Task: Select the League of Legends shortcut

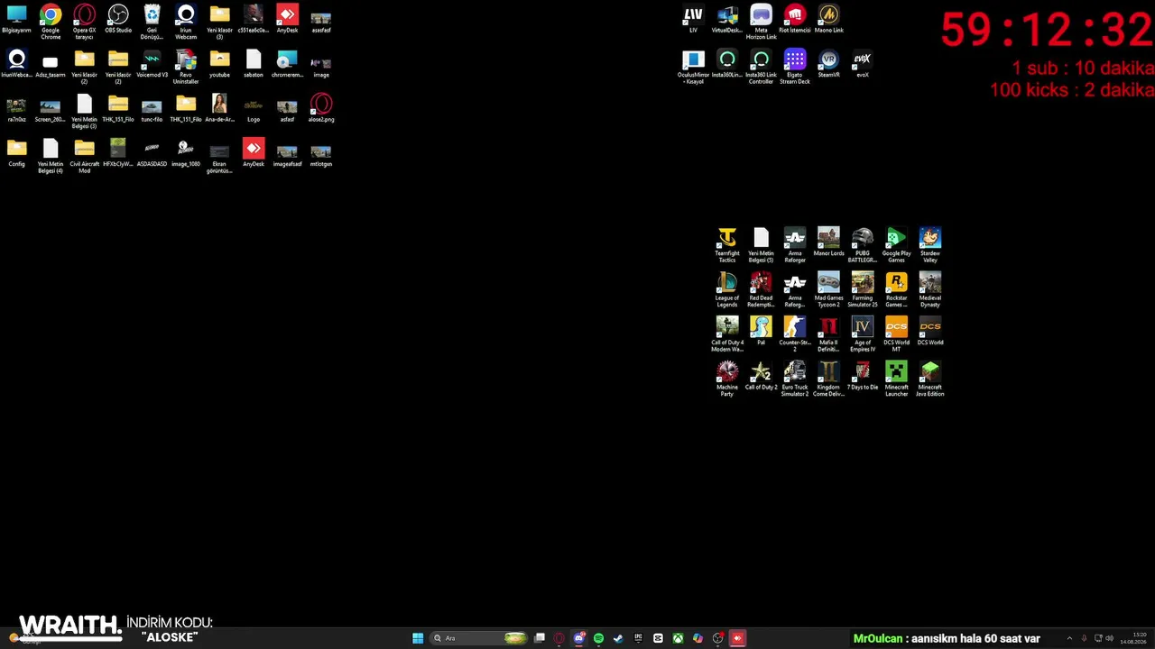Action: coord(727,290)
